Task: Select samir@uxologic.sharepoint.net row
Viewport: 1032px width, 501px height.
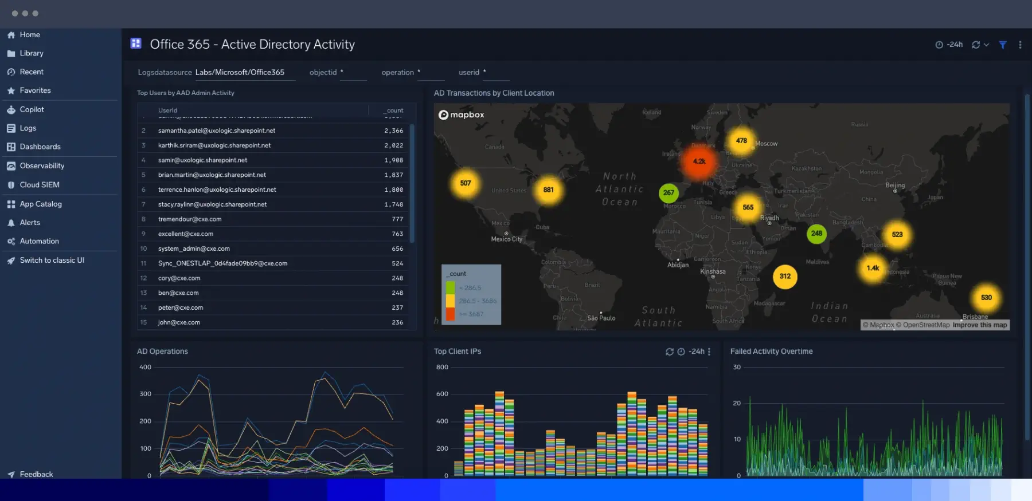Action: click(x=273, y=160)
